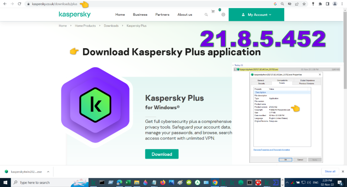The image size is (347, 187).
Task: Open File Explorer from the taskbar
Action: click(136, 182)
